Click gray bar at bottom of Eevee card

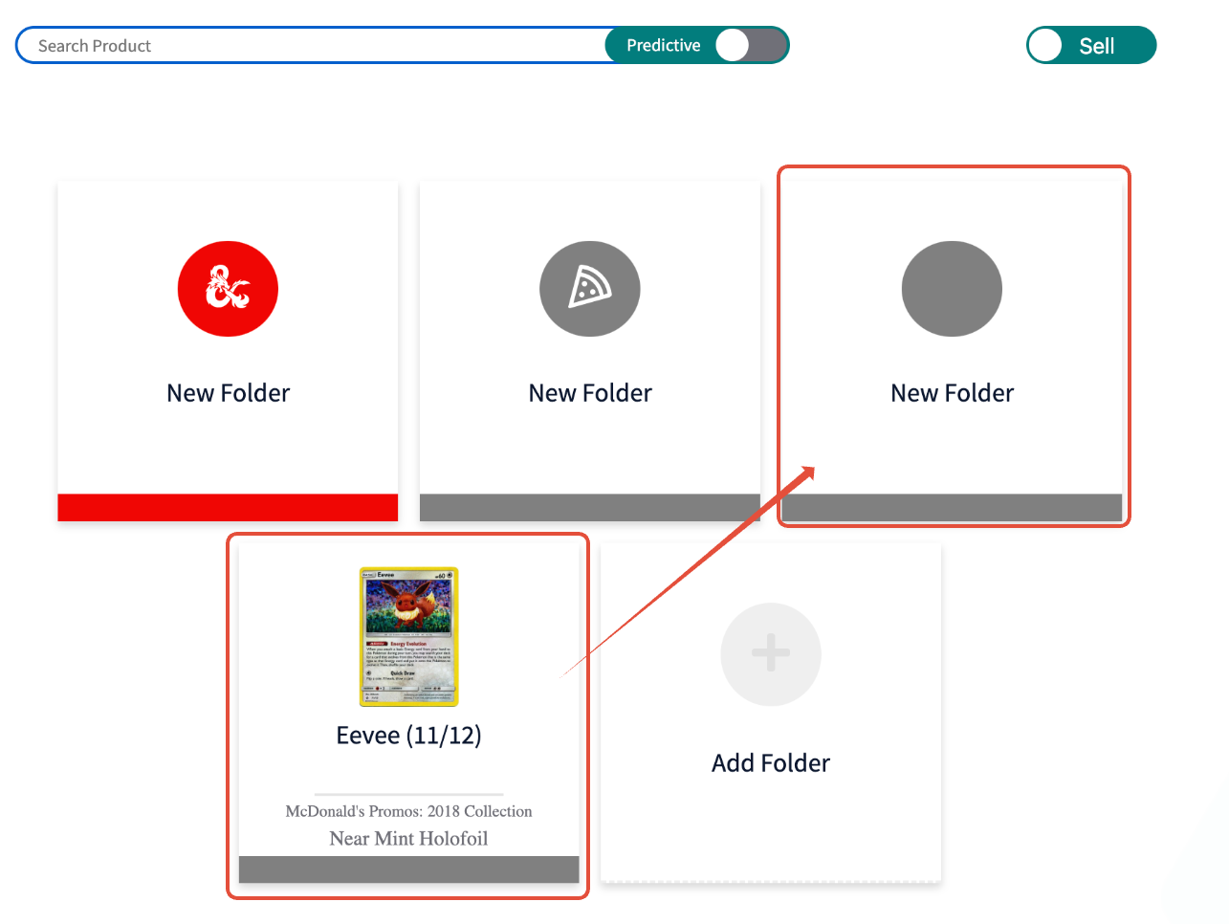pyautogui.click(x=408, y=869)
